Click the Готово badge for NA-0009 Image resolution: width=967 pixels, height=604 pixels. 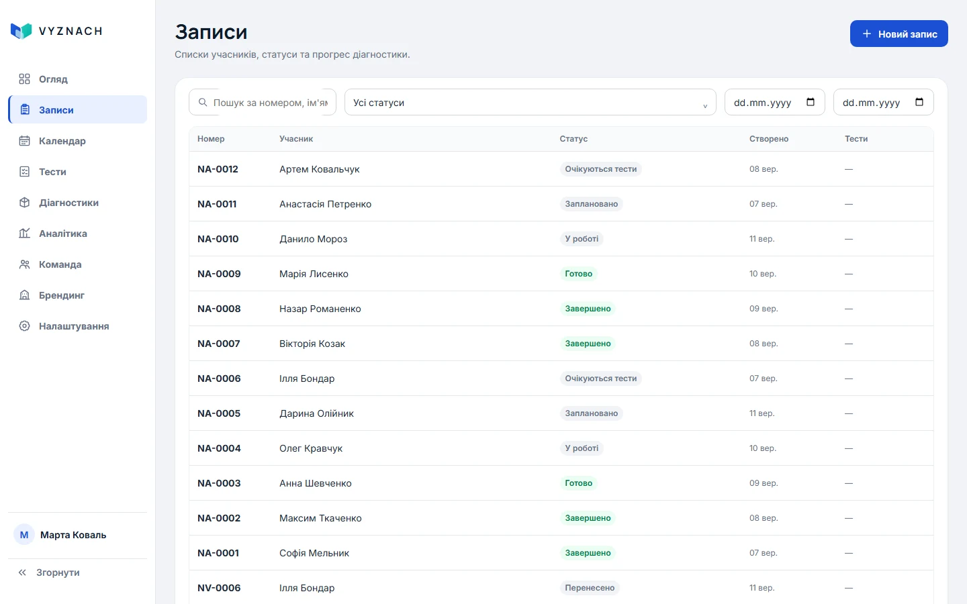coord(579,274)
